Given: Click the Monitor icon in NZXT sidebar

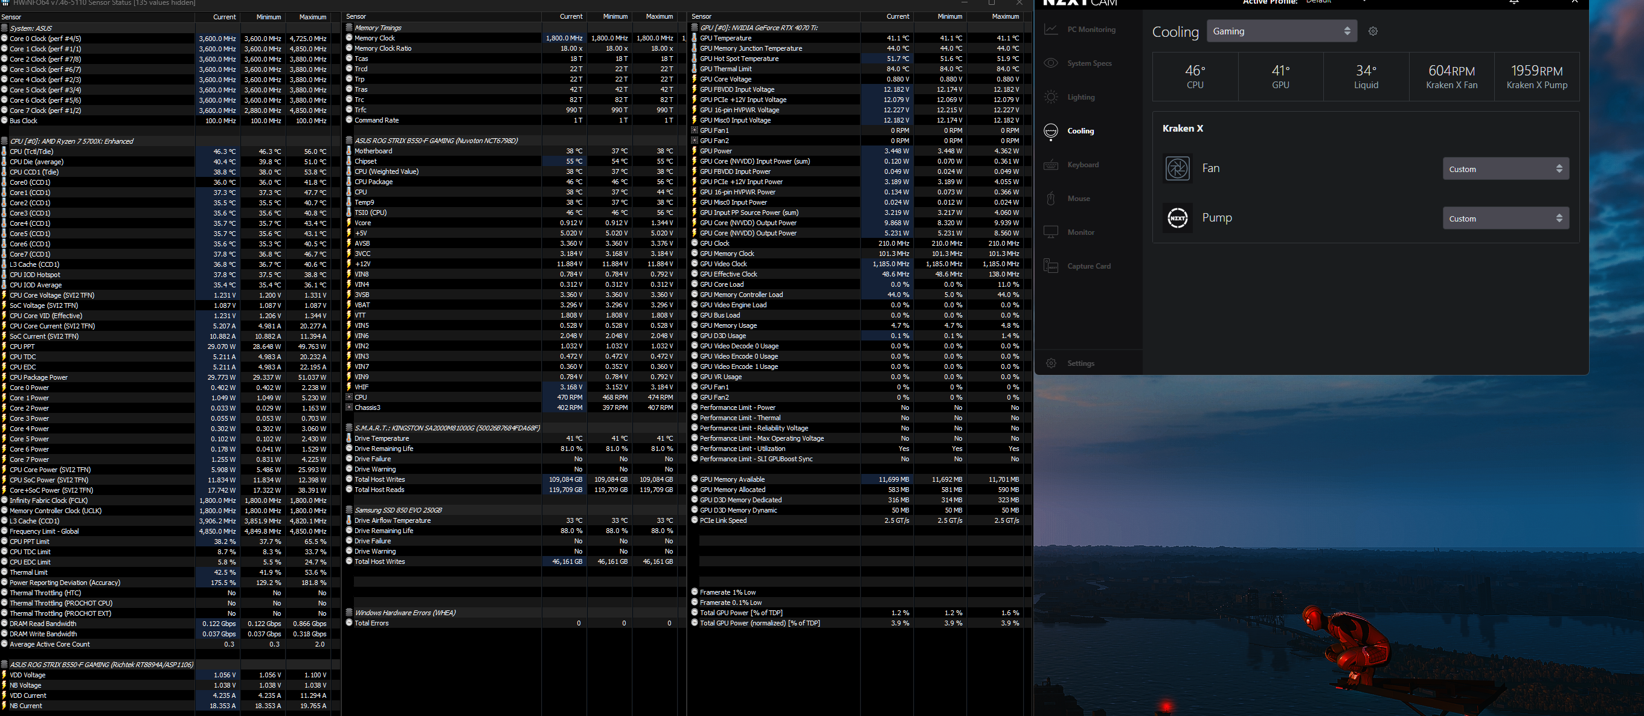Looking at the screenshot, I should click(x=1051, y=232).
